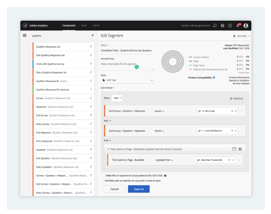
Task: Clear the qualtrics search with X
Action: [x=93, y=35]
